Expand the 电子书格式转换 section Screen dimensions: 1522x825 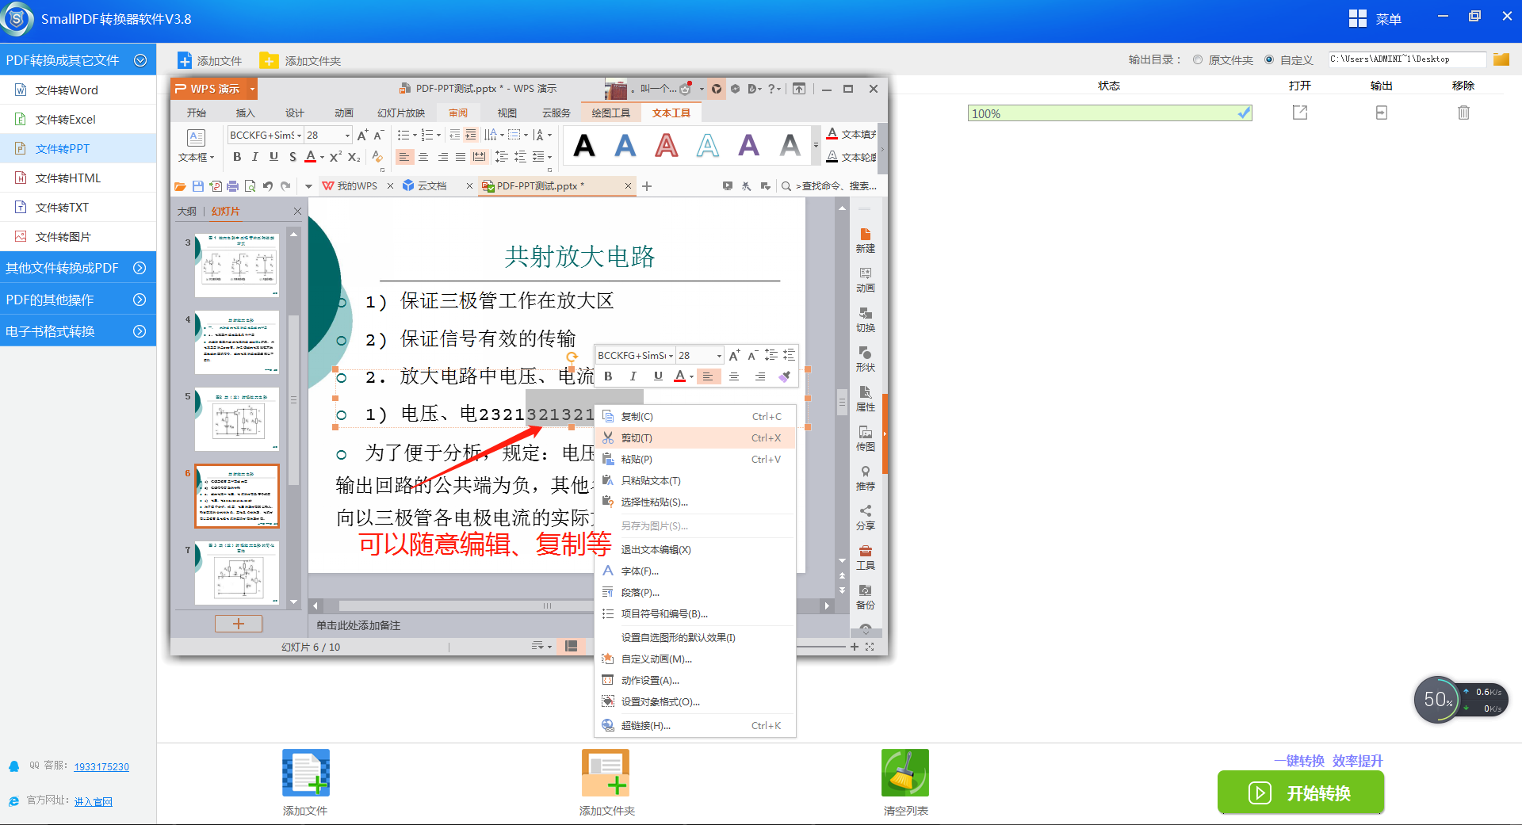(x=78, y=331)
